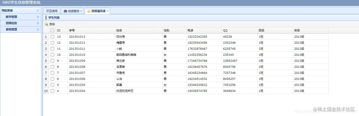This screenshot has height=116, width=359.
Task: Click the 查看 toolbar button label
Action: [x=52, y=24]
